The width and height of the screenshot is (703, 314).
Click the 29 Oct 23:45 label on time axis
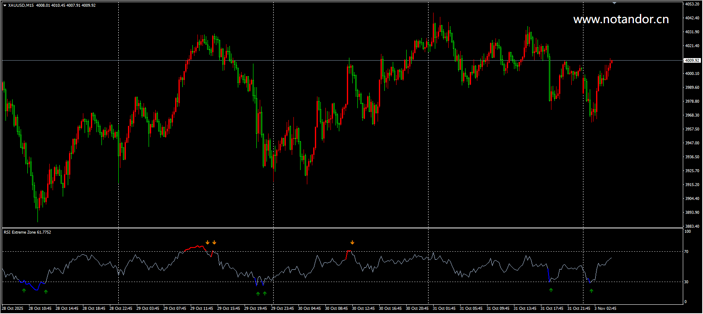click(x=282, y=309)
